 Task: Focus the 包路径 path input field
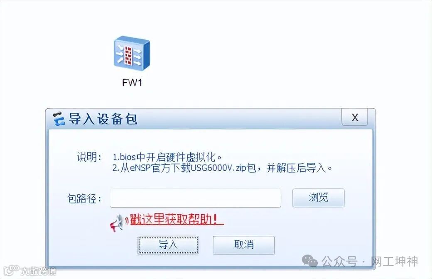[x=195, y=198]
